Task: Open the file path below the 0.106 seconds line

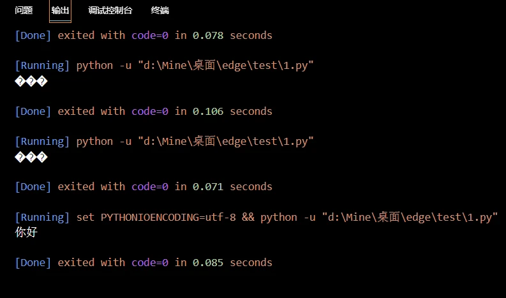Action: click(x=226, y=142)
